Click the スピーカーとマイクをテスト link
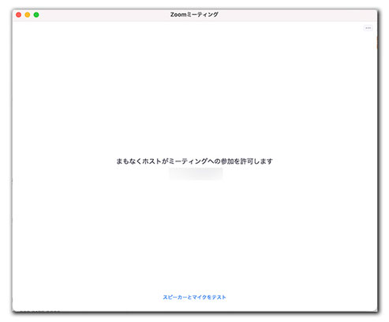This screenshot has height=322, width=389. pos(194,297)
